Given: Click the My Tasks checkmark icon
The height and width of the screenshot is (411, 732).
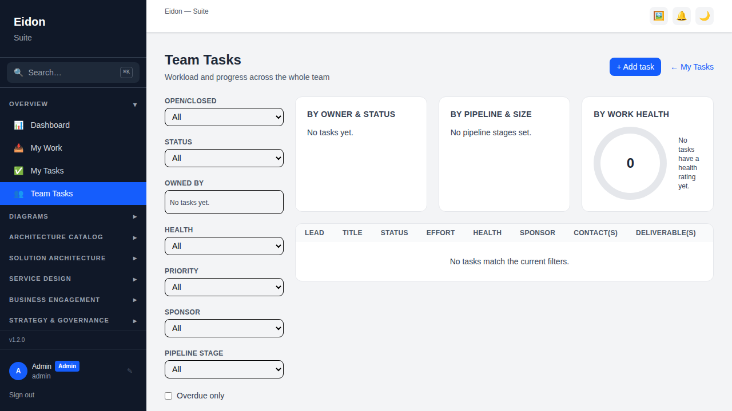Looking at the screenshot, I should click(19, 171).
